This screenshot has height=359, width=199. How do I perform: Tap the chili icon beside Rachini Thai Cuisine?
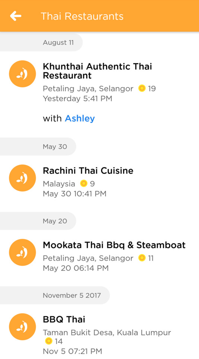point(22,178)
